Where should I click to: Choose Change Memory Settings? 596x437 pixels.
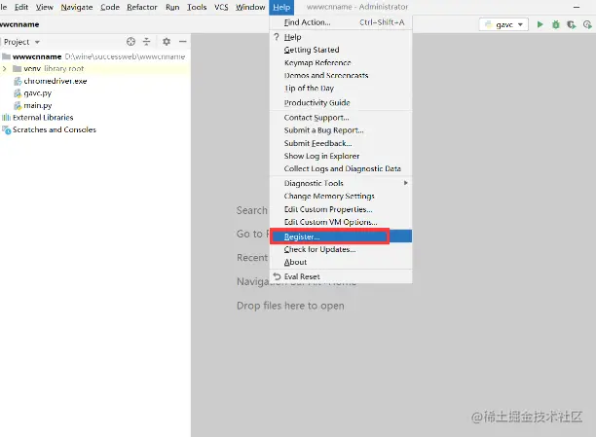[x=341, y=196]
